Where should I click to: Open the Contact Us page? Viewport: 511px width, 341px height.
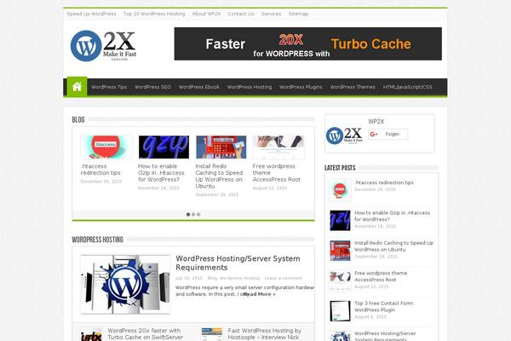pyautogui.click(x=240, y=14)
